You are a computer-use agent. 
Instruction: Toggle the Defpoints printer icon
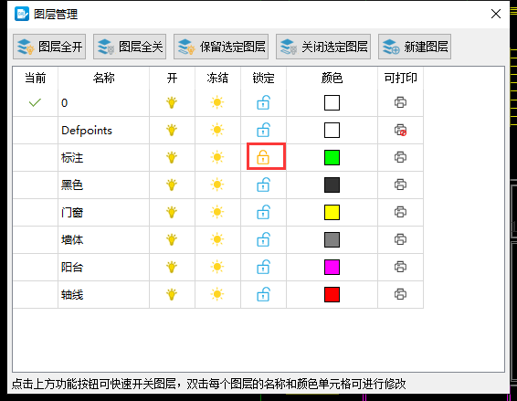(x=401, y=130)
